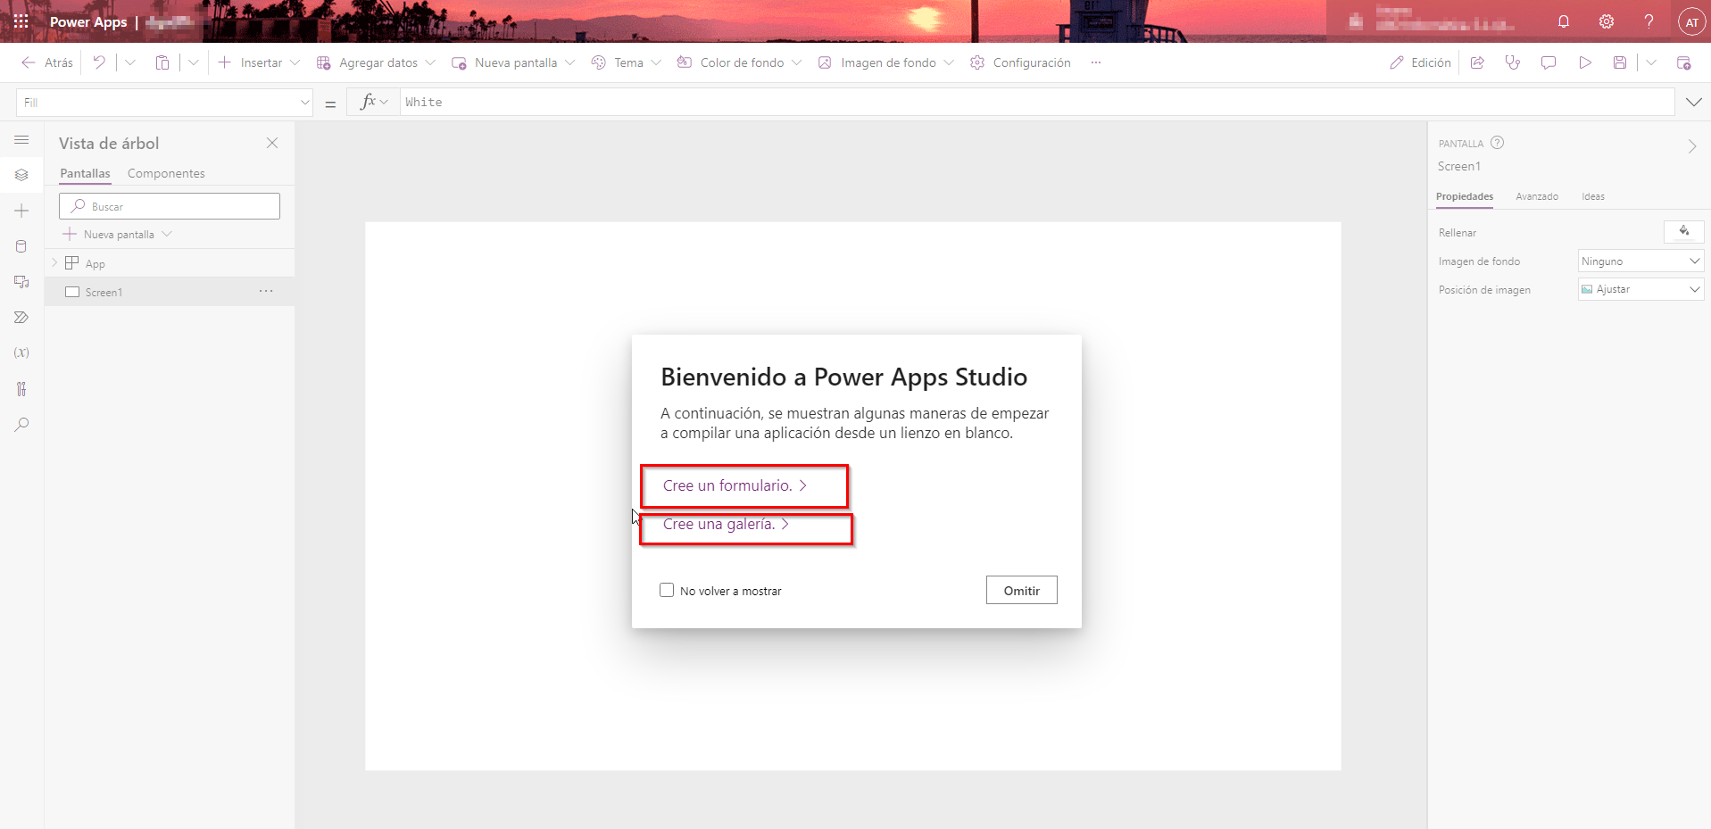This screenshot has width=1711, height=829.
Task: Select Ideas tab
Action: click(1593, 196)
